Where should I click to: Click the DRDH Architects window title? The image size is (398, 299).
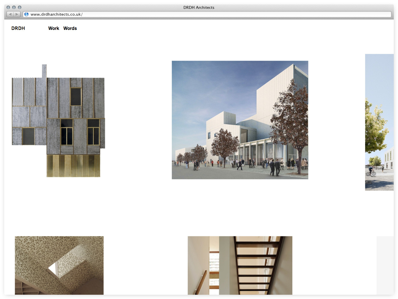199,7
